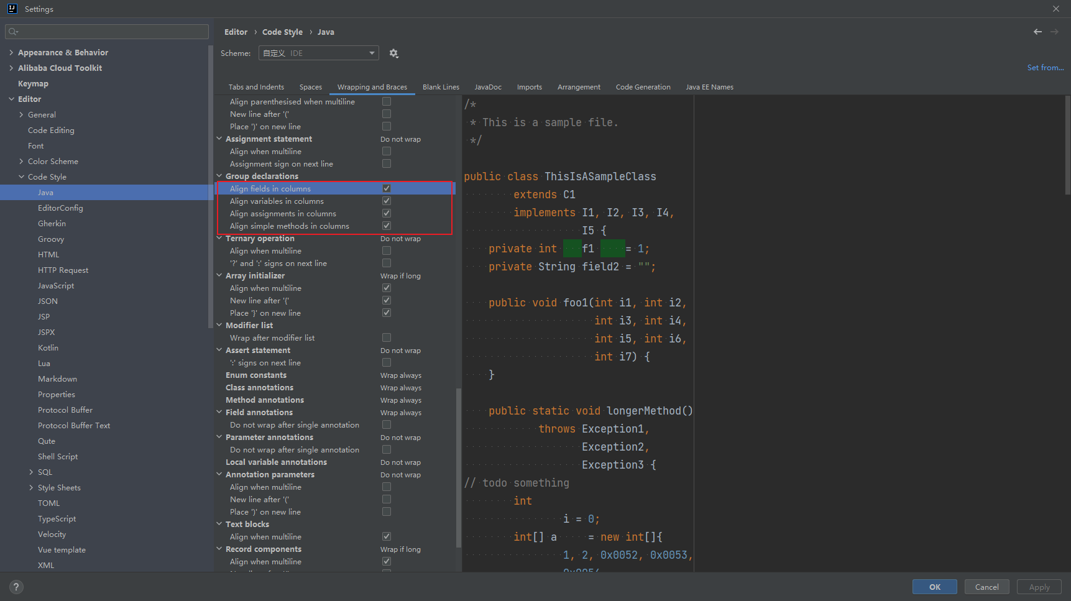Select Shell Script code style
Image resolution: width=1071 pixels, height=601 pixels.
(58, 456)
